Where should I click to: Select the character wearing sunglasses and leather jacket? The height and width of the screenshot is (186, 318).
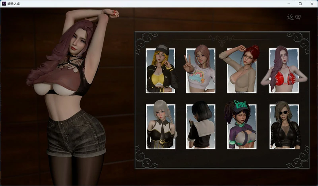click(x=284, y=127)
